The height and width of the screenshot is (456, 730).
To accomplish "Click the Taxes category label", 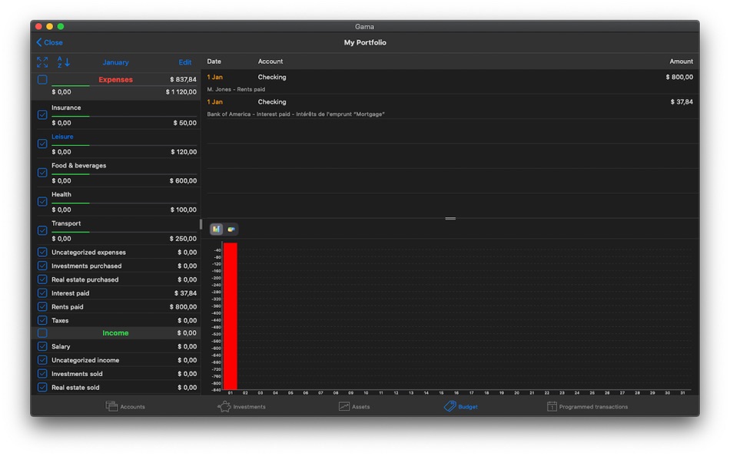I will tap(60, 321).
